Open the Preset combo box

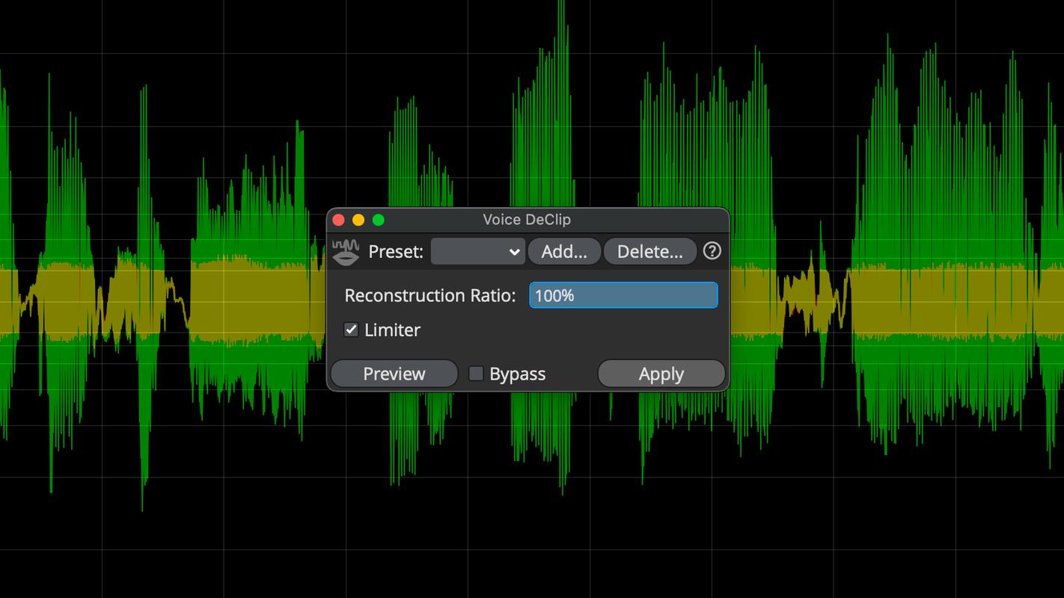(x=477, y=252)
